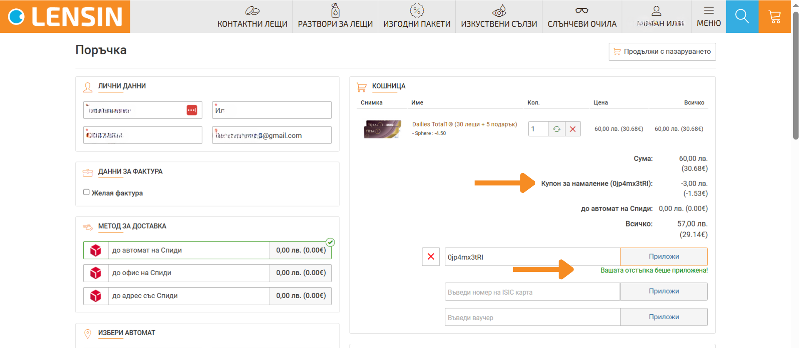Open СЛЪНЧЕВИ ОЧИЛА category

[x=582, y=17]
